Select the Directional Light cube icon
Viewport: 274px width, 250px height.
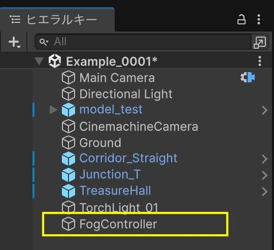(68, 94)
